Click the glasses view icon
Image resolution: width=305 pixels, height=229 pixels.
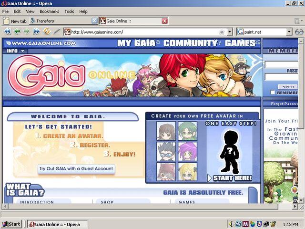299,32
